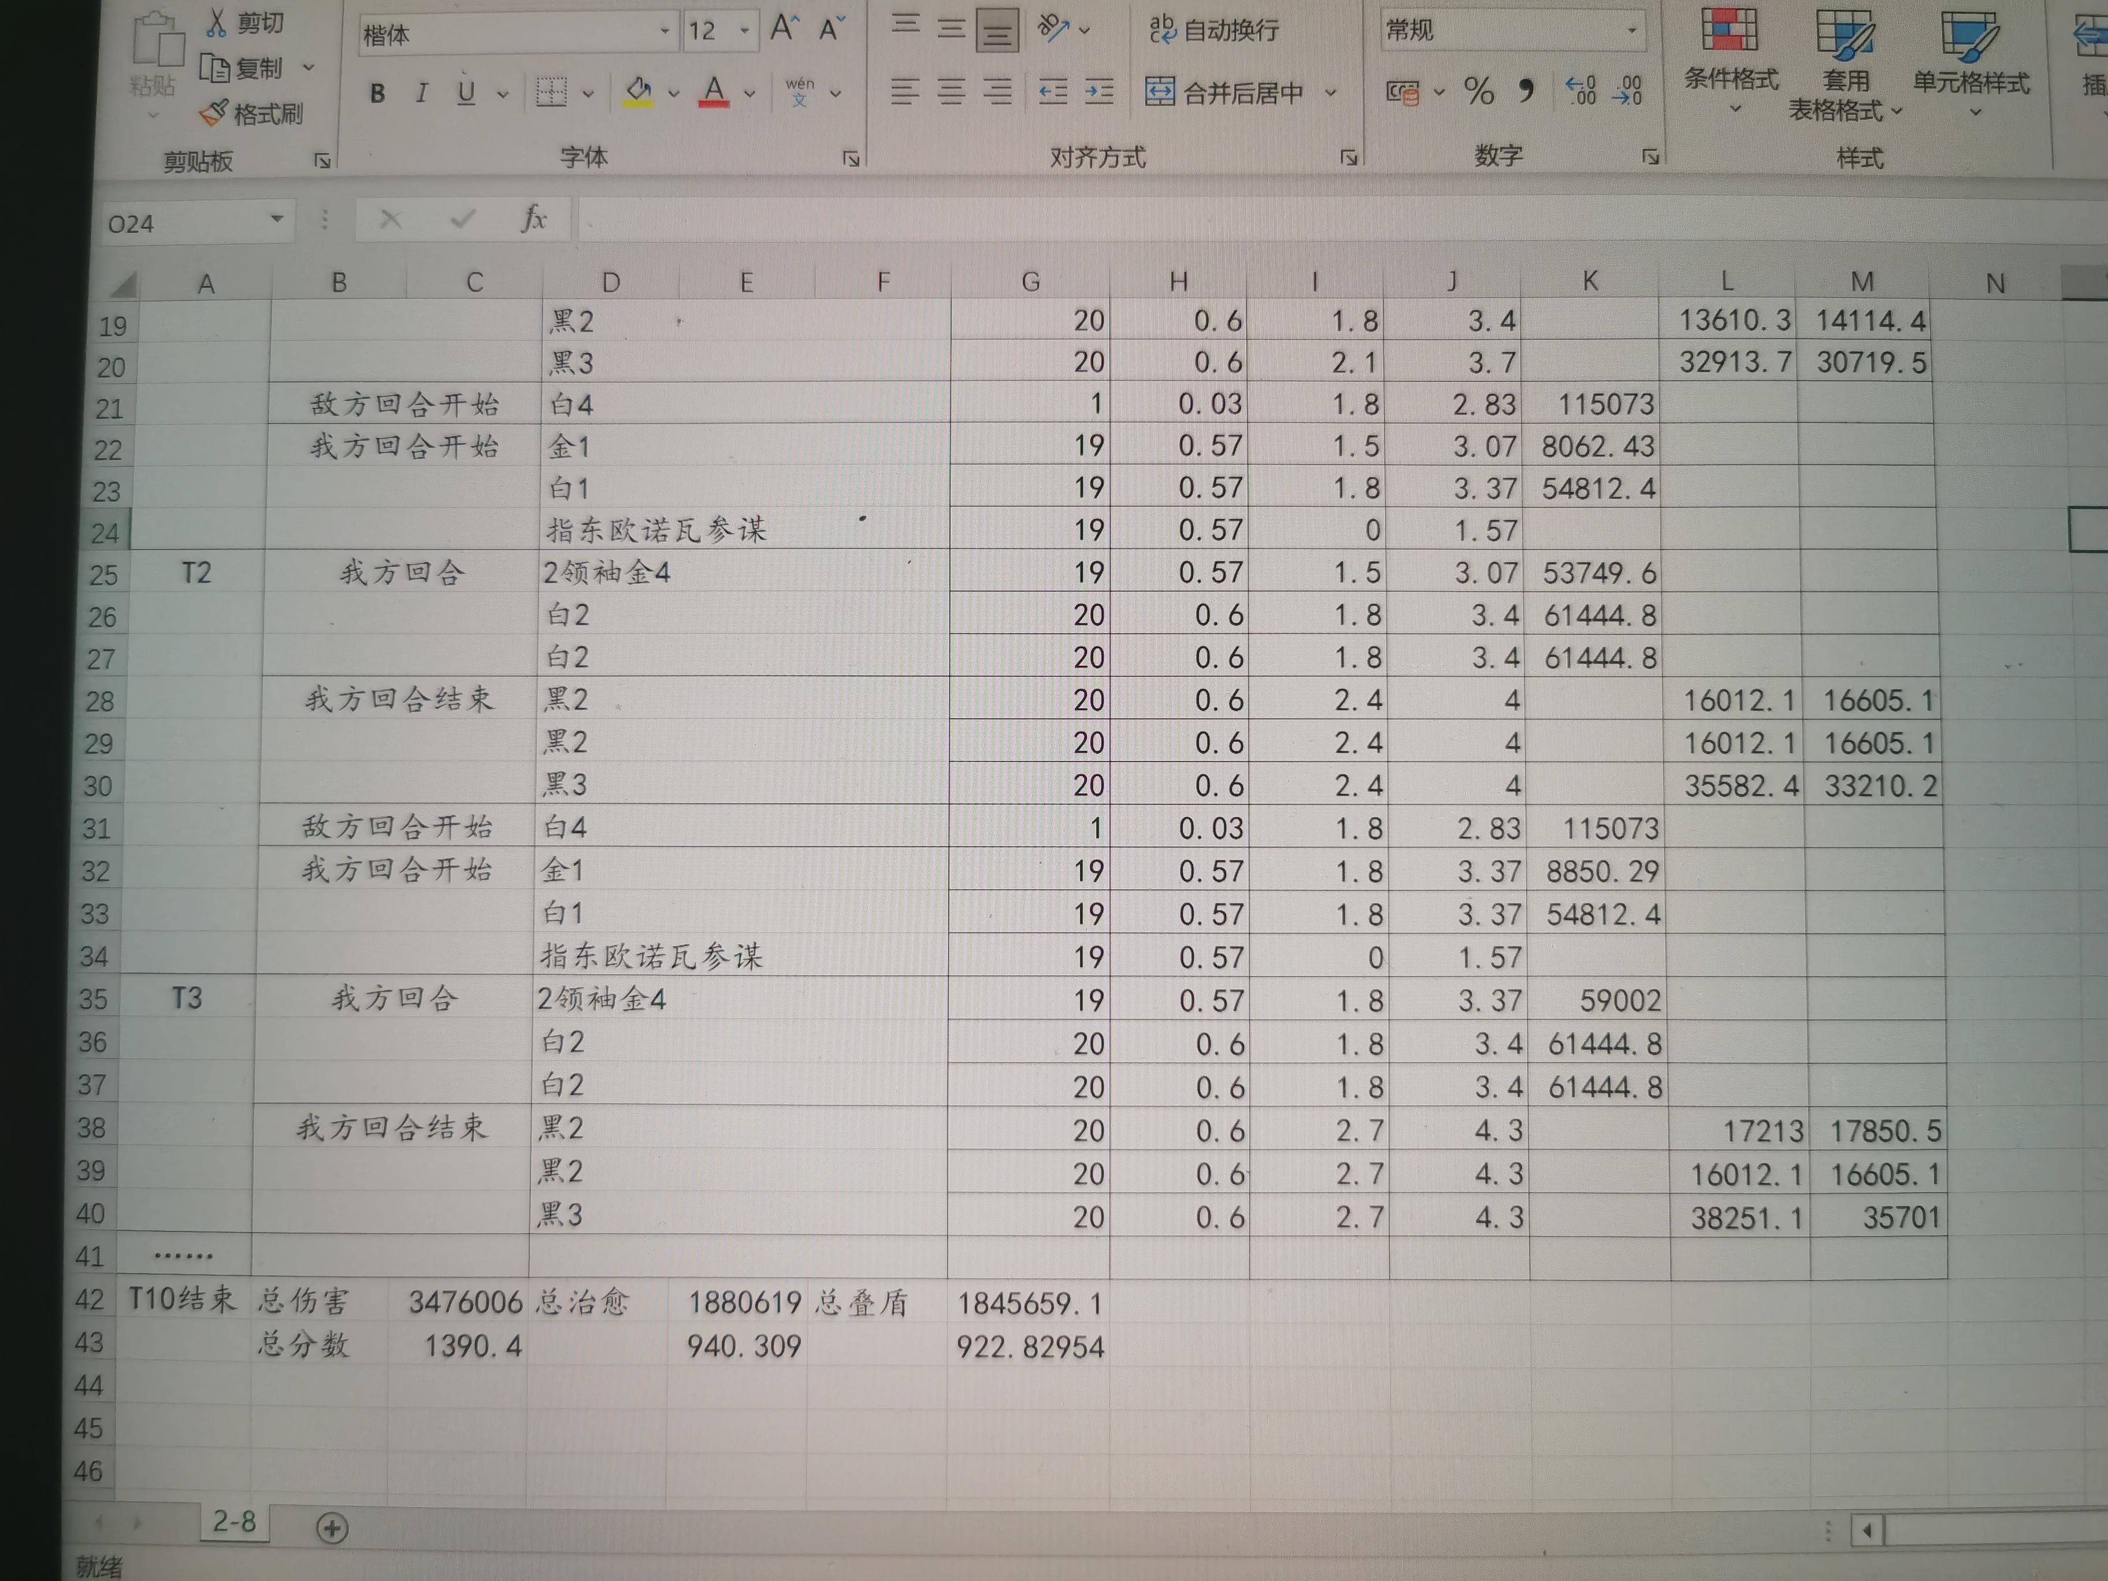Click the formula bar cancel X

point(390,220)
